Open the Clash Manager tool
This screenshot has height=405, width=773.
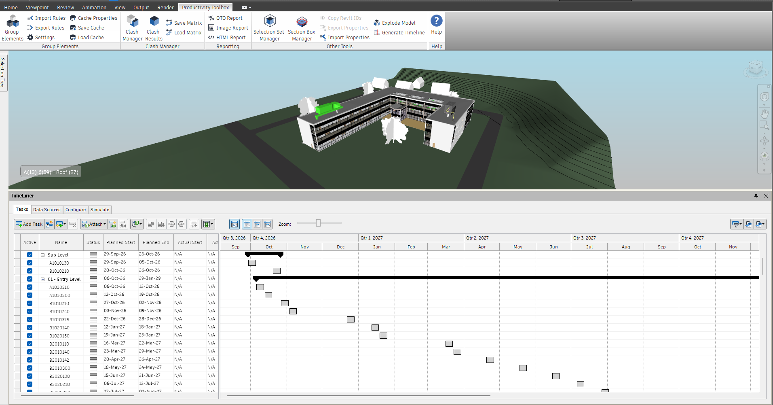(x=132, y=28)
